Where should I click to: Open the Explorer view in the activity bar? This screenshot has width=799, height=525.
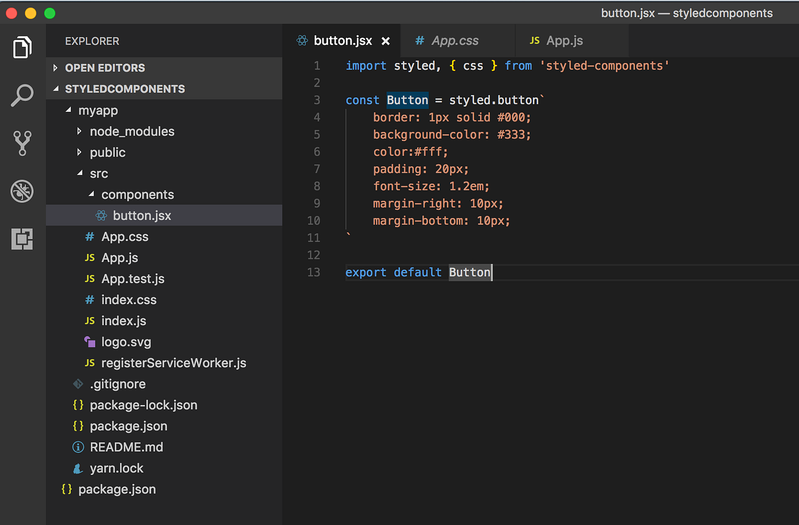click(22, 47)
